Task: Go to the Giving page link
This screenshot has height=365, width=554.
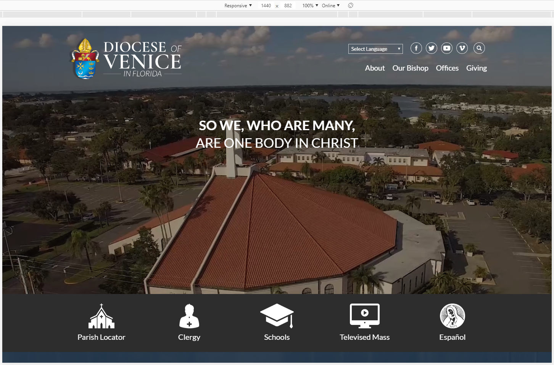Action: [x=476, y=68]
